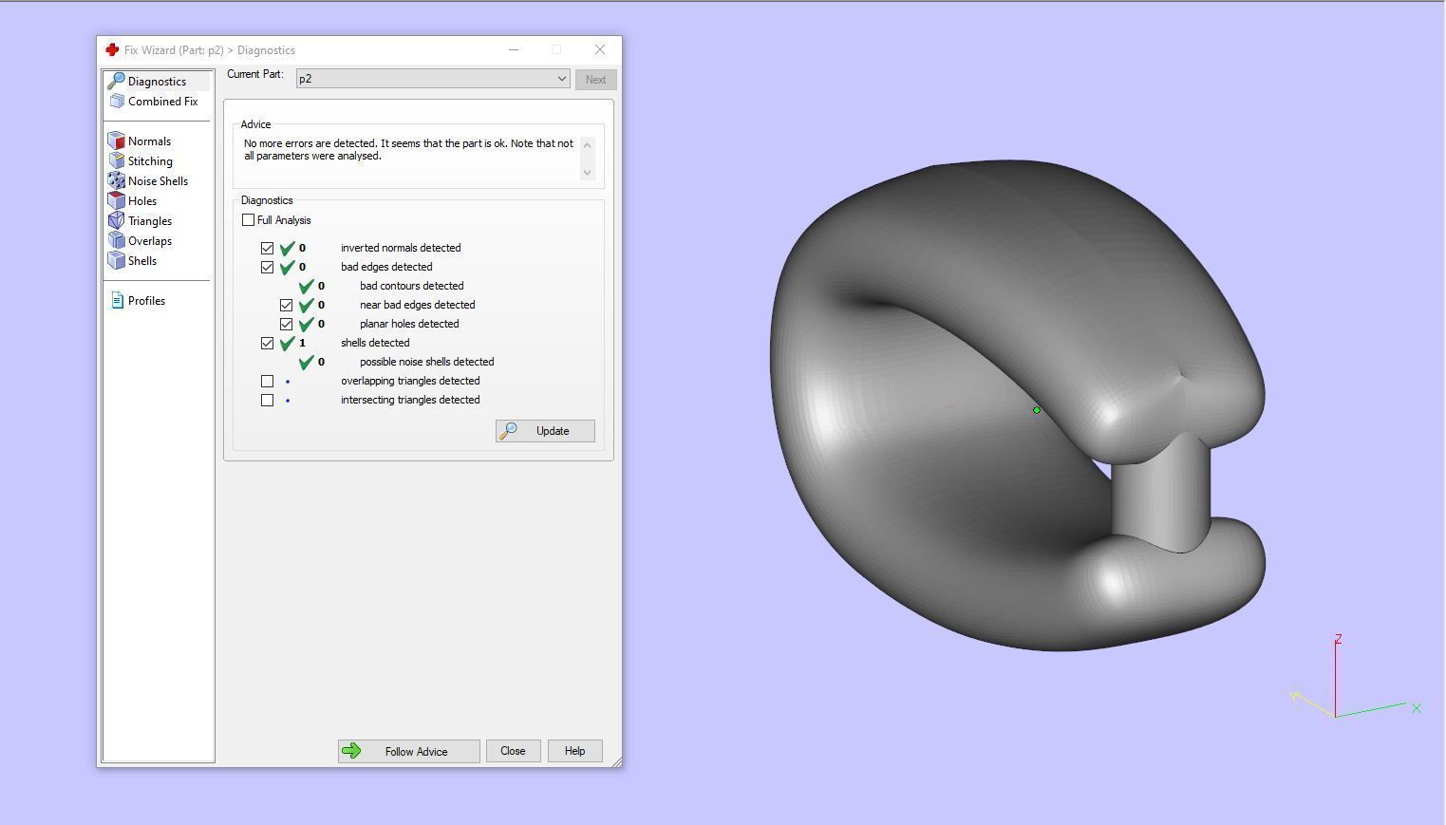Screen dimensions: 1446x825
Task: Click the dialog resize grip corner
Action: (616, 761)
